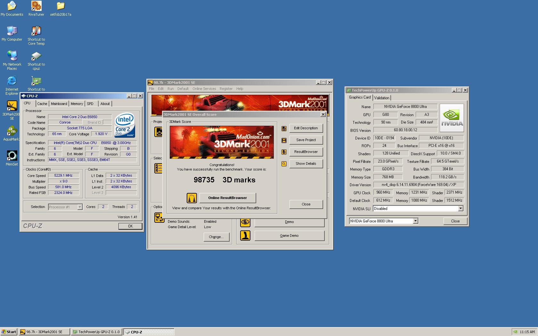Click the 3DMark Options panel icon
The height and width of the screenshot is (336, 538).
[x=159, y=218]
